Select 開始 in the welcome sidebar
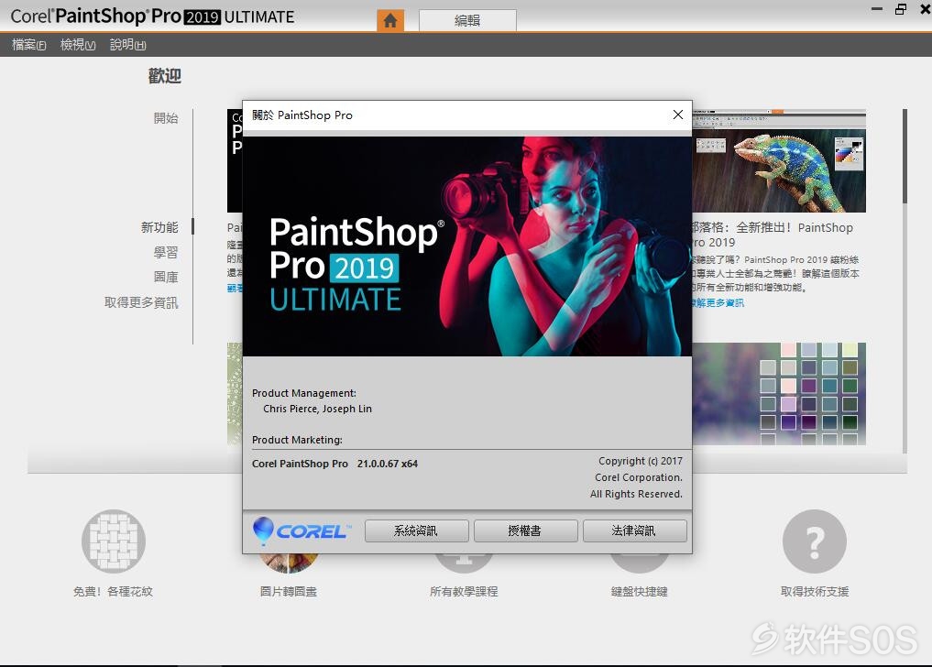The image size is (932, 667). [166, 117]
